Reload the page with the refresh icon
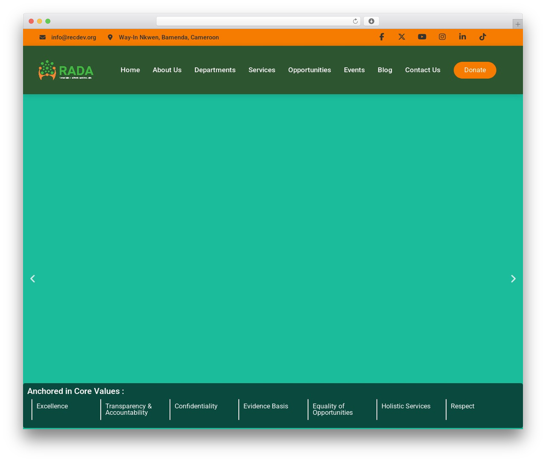 355,21
